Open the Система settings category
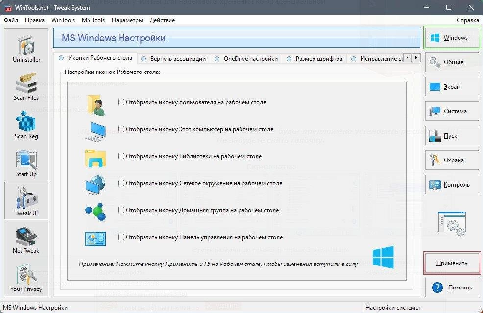The image size is (483, 313). (x=452, y=111)
